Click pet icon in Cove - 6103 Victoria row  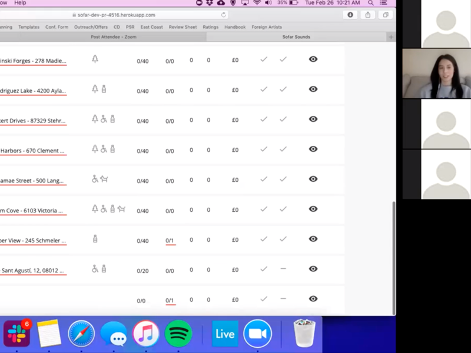pos(121,209)
